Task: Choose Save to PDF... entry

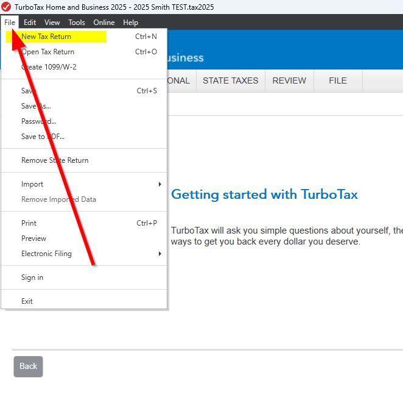Action: pos(43,137)
